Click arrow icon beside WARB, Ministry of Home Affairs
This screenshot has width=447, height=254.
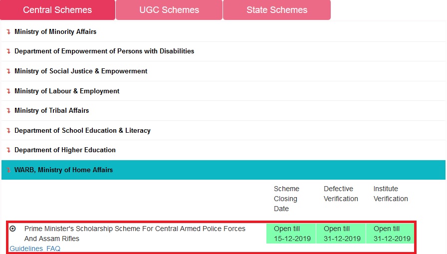(x=8, y=170)
